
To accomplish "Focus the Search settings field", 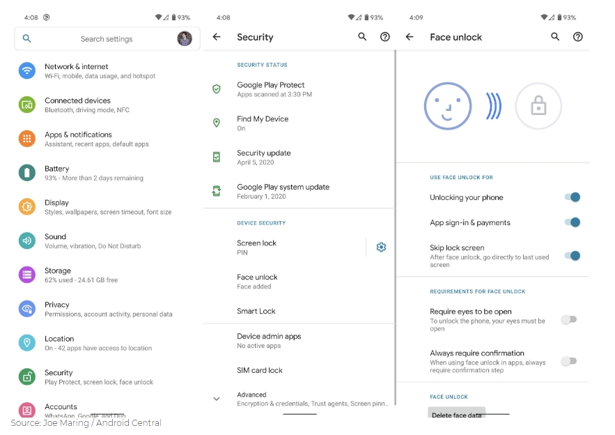I will [x=107, y=38].
